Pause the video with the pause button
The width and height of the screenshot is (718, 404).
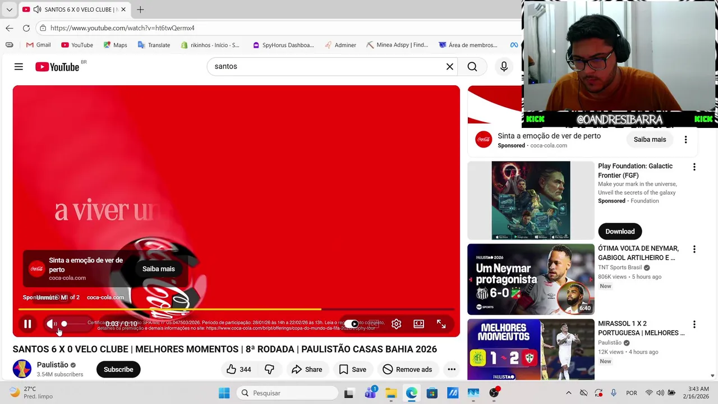27,324
